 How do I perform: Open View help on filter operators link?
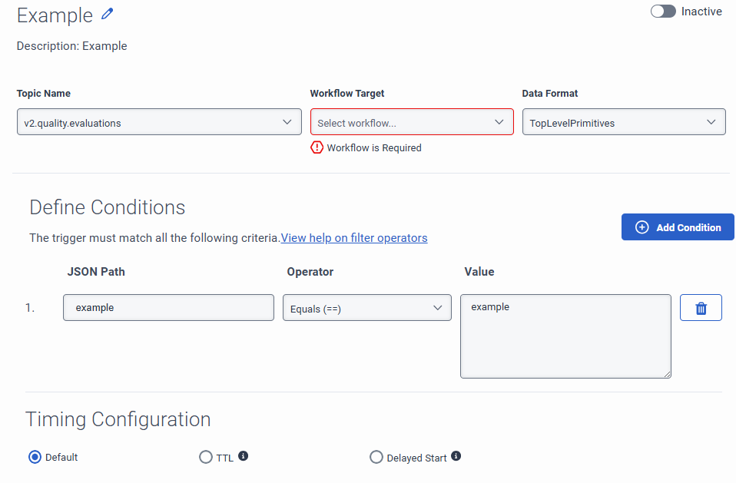click(354, 238)
